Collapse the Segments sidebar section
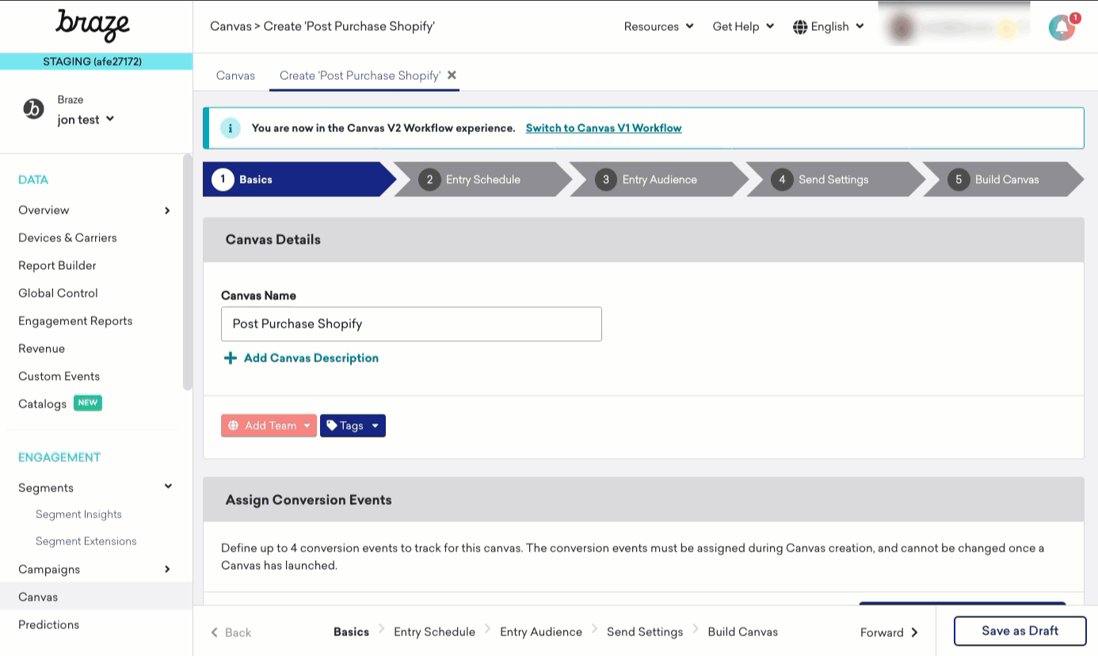Screen dimensions: 1098x656 point(168,487)
